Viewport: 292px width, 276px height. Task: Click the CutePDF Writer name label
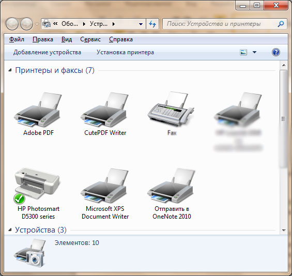pyautogui.click(x=105, y=133)
